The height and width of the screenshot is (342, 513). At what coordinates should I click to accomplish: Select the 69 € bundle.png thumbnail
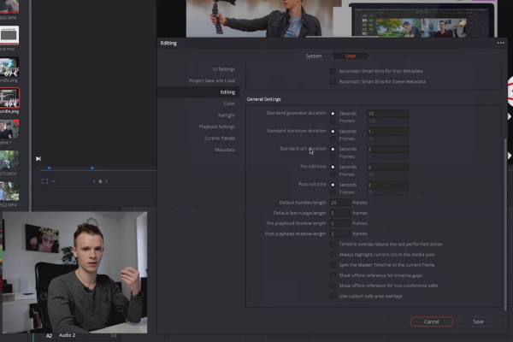[x=9, y=67]
